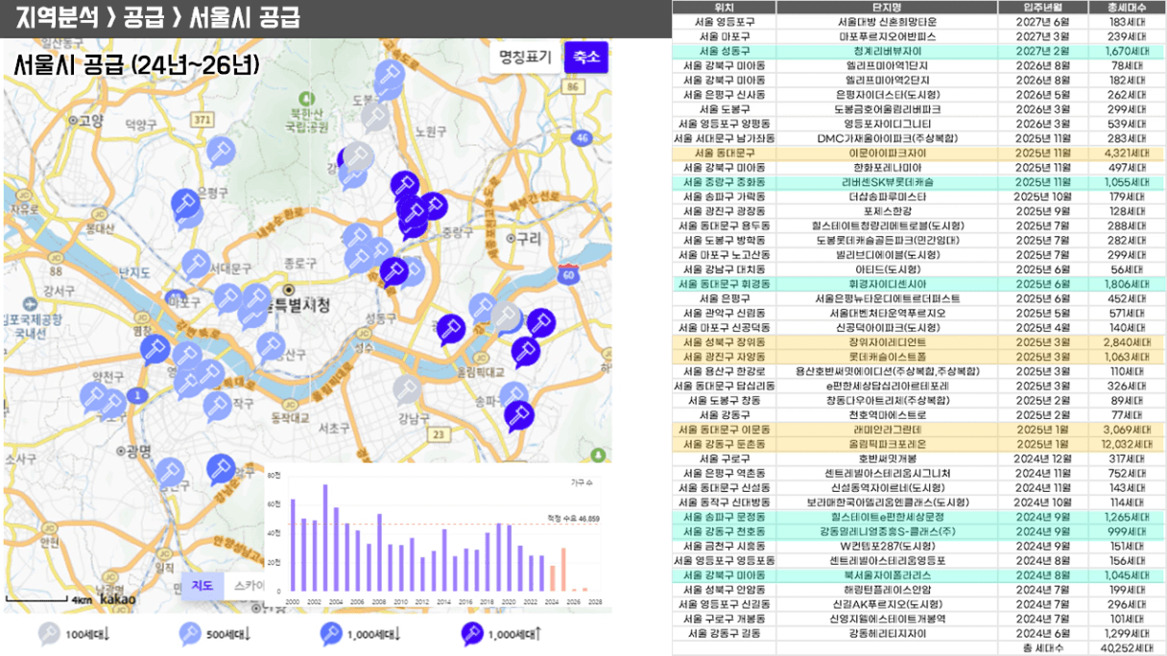Click the route 46 shield icon

582,138
